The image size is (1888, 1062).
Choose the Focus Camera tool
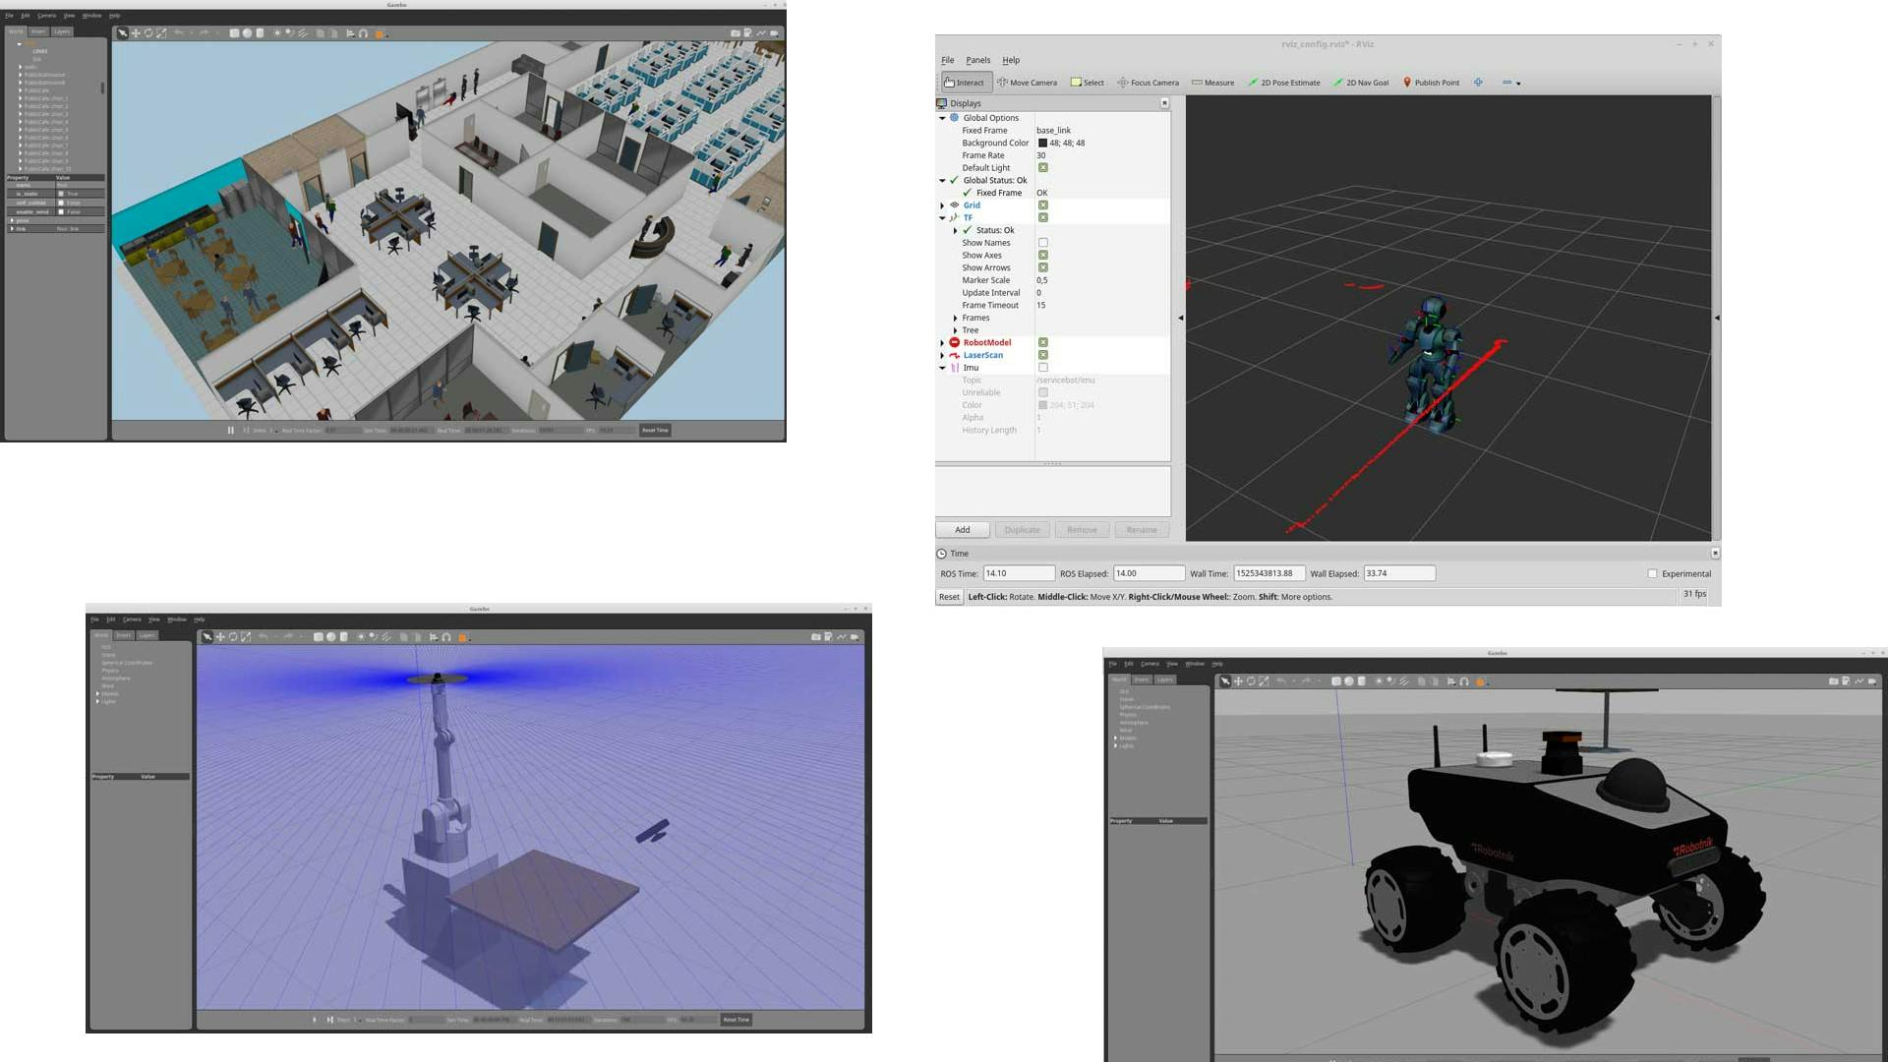pyautogui.click(x=1148, y=83)
